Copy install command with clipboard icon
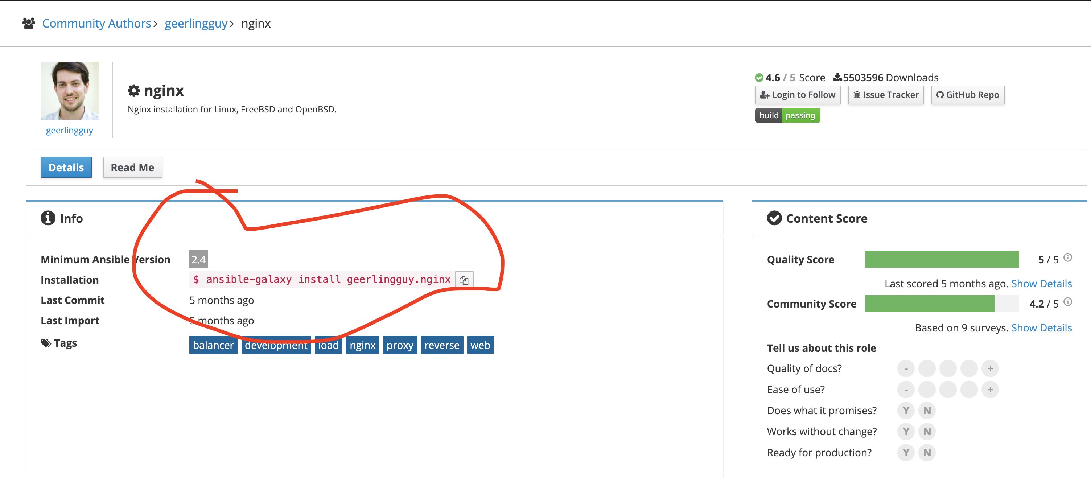The width and height of the screenshot is (1091, 478). pos(464,280)
